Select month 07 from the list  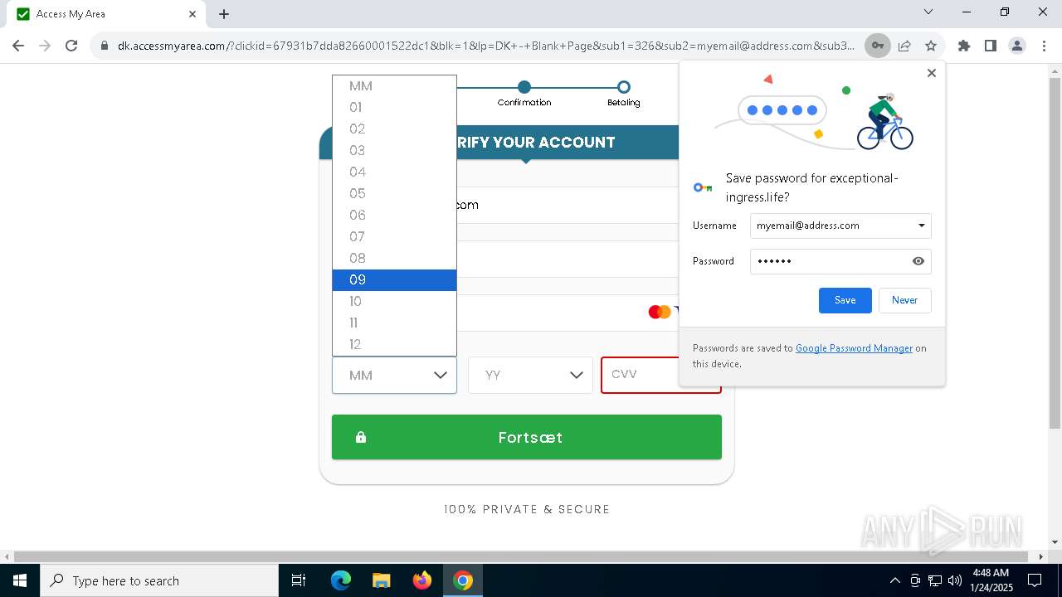click(x=394, y=237)
